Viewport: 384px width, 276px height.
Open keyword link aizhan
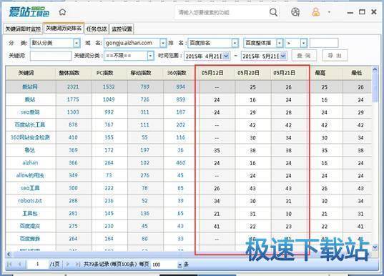pyautogui.click(x=30, y=162)
